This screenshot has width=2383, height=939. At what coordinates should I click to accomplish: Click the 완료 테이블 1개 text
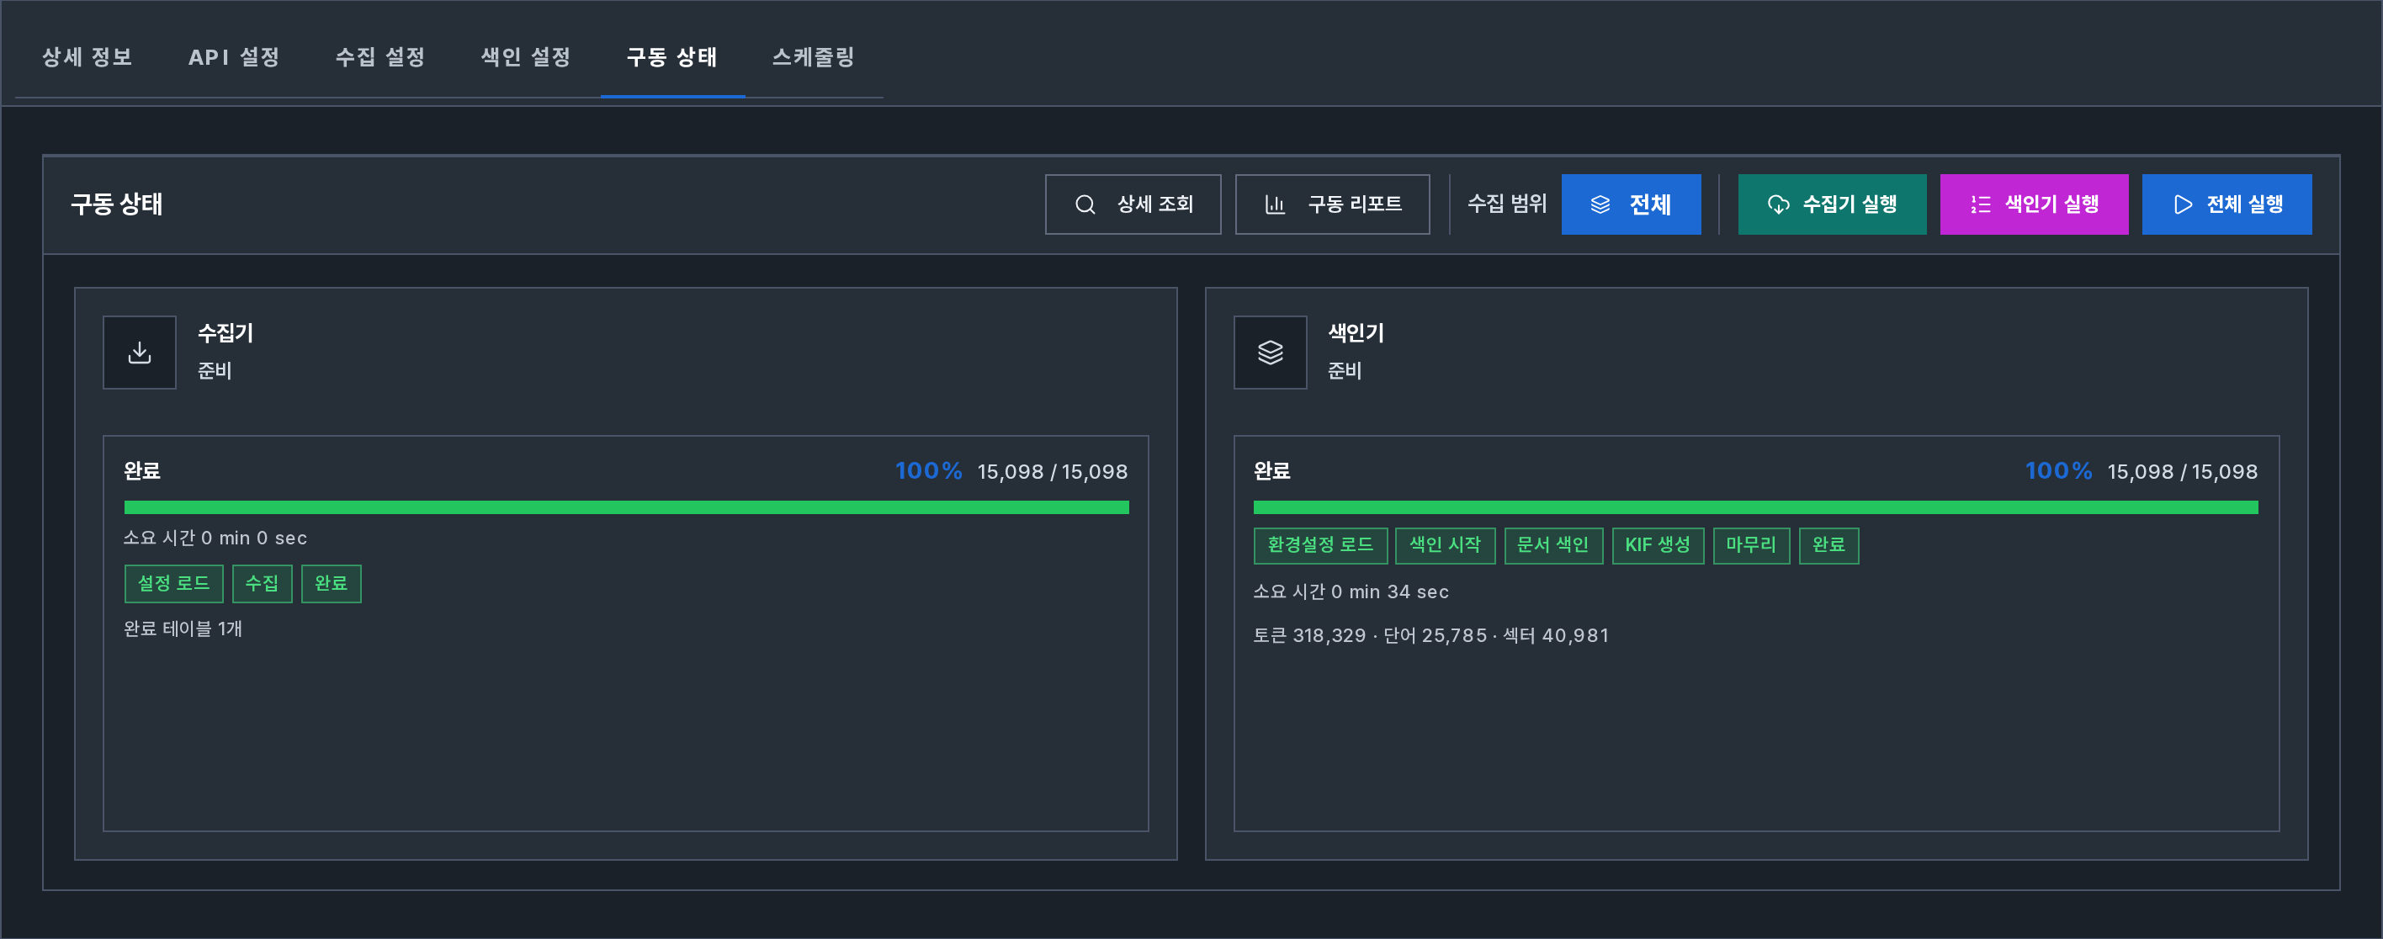[183, 629]
